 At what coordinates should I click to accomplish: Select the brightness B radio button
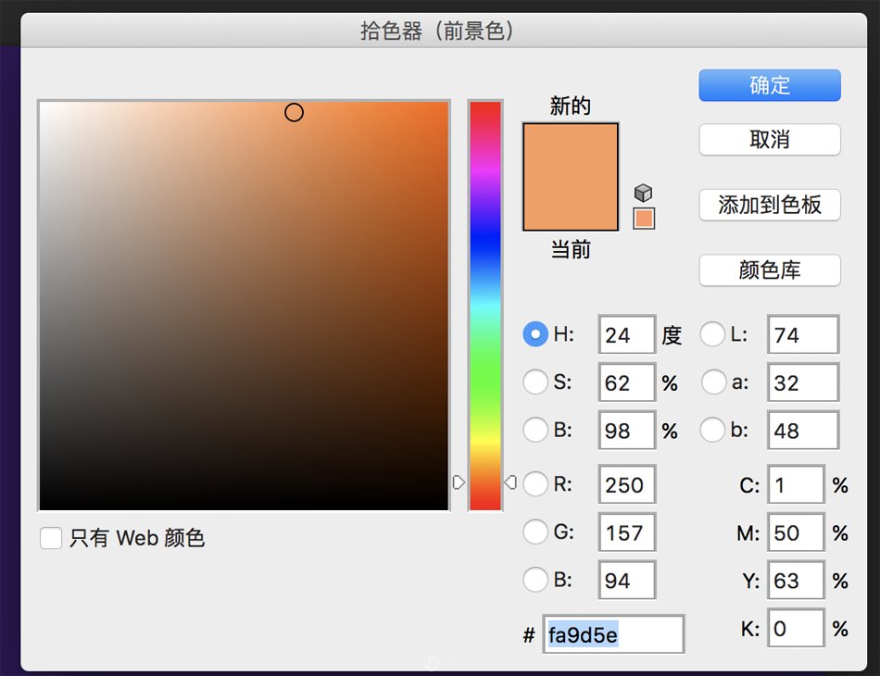(x=535, y=430)
